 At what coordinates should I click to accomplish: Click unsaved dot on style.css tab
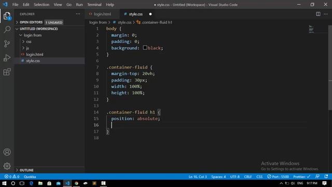150,14
